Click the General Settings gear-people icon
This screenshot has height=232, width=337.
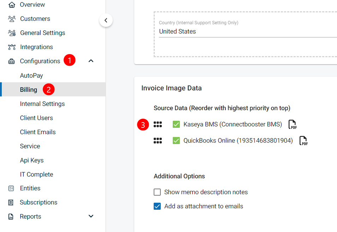click(12, 33)
